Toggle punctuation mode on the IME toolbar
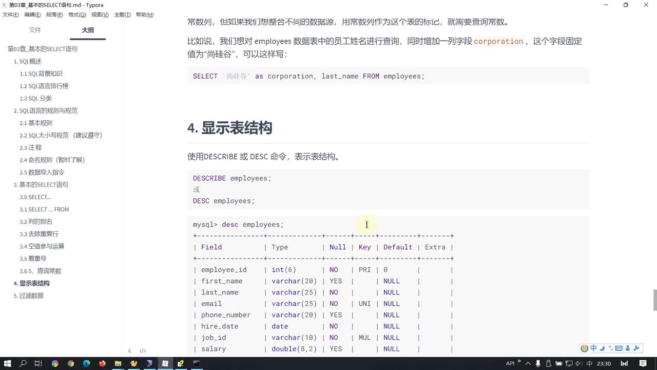The height and width of the screenshot is (370, 657). point(610,348)
